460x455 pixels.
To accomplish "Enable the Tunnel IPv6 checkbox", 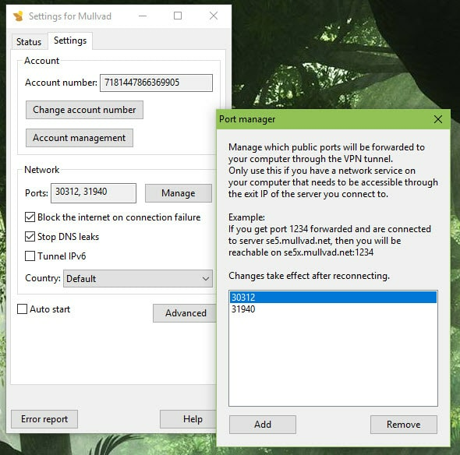I will [x=30, y=256].
